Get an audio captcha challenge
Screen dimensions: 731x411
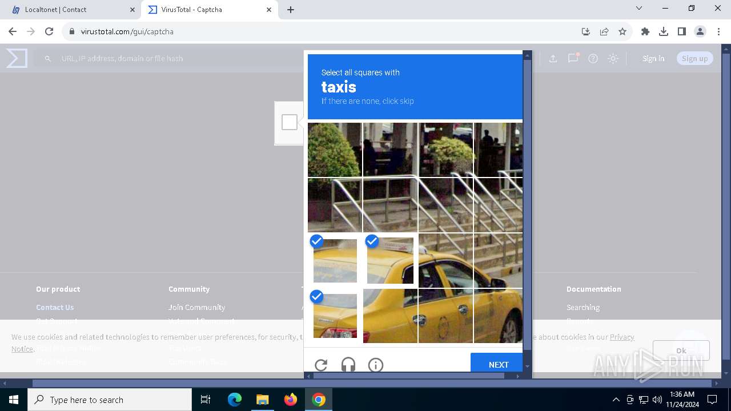[x=348, y=365]
